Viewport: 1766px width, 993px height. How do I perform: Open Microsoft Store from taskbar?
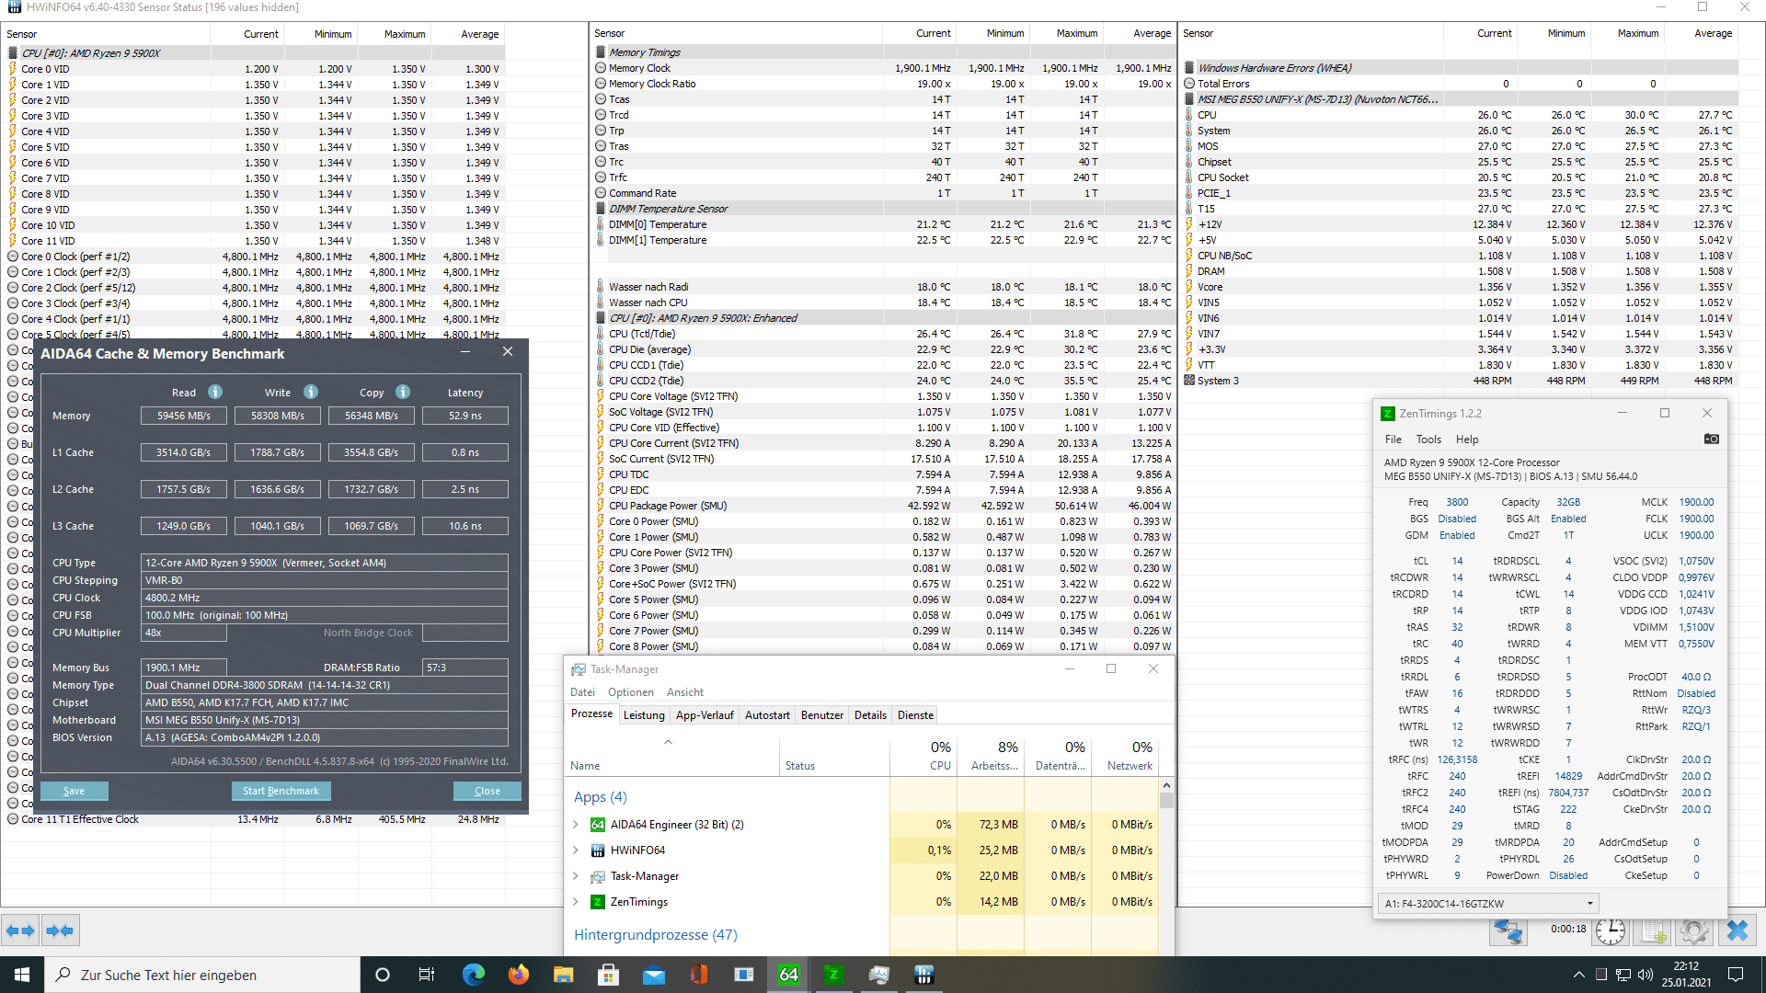608,975
